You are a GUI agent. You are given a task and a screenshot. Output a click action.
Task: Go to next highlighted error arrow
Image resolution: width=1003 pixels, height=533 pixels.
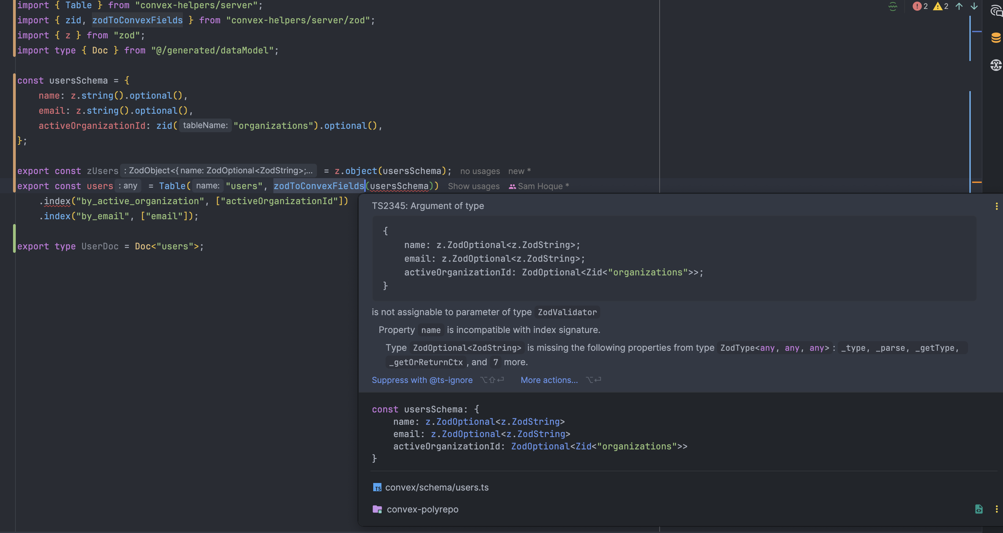click(974, 6)
